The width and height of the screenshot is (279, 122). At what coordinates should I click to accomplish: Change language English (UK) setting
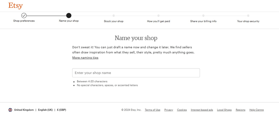point(45,110)
